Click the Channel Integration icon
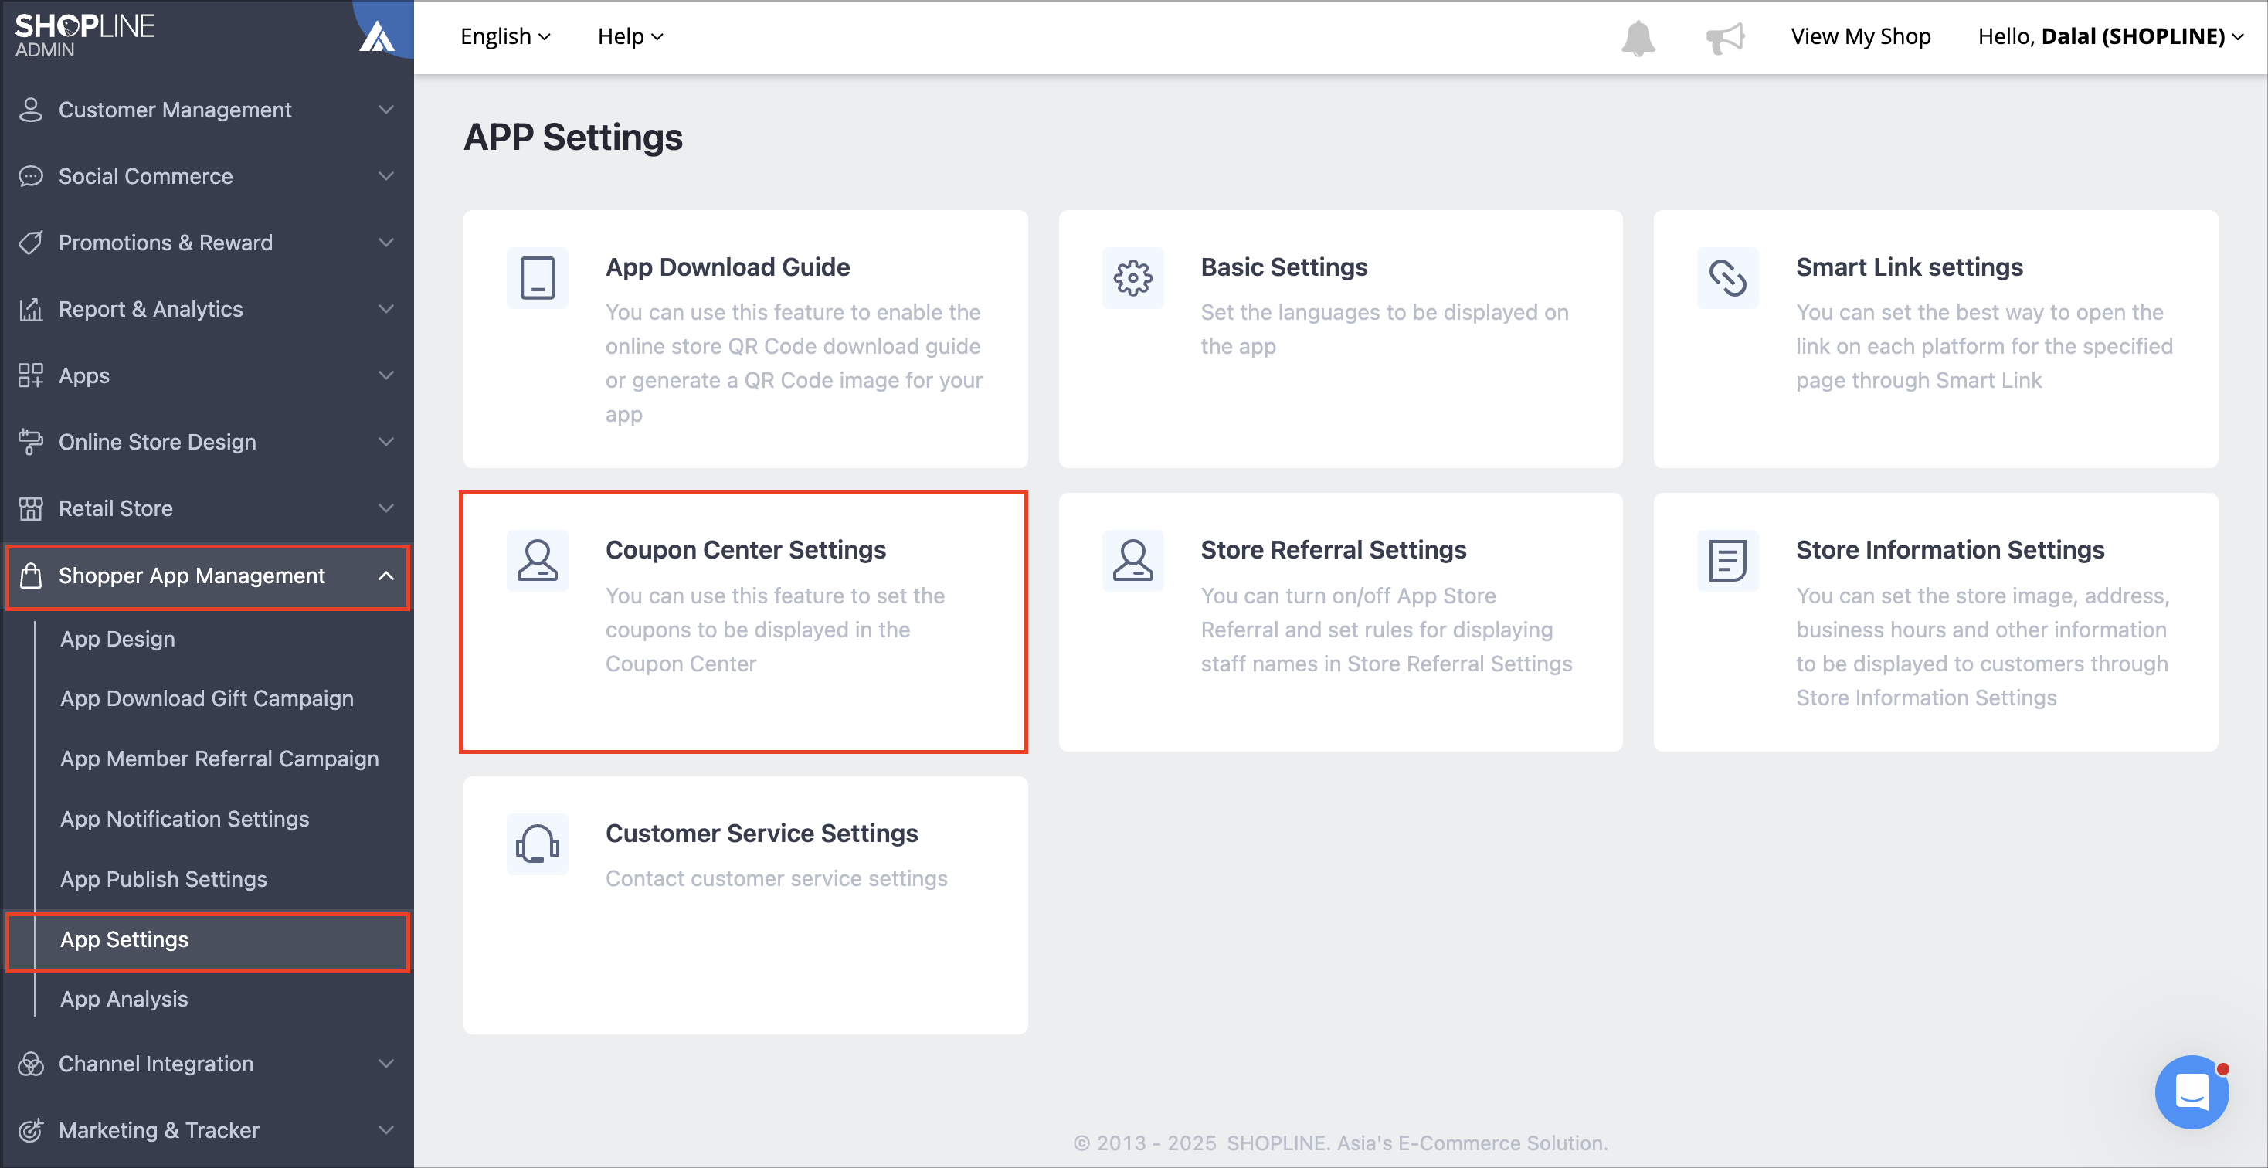 point(31,1063)
